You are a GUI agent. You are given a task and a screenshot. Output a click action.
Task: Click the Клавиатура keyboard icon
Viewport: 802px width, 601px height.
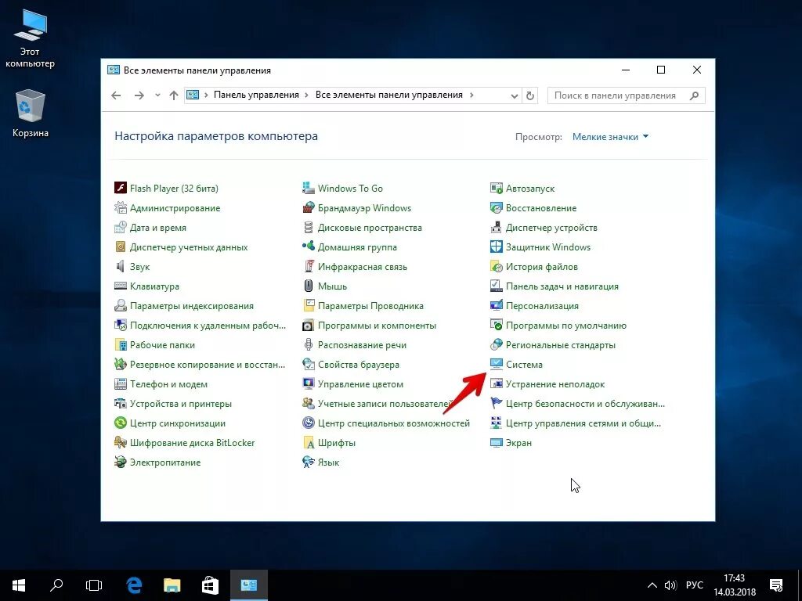pos(120,286)
